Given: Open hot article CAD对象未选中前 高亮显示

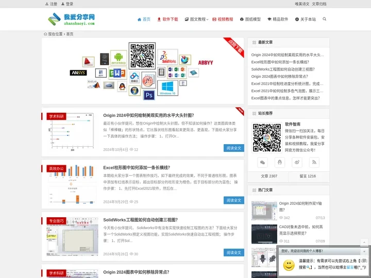Looking at the screenshot, I should (301, 230).
